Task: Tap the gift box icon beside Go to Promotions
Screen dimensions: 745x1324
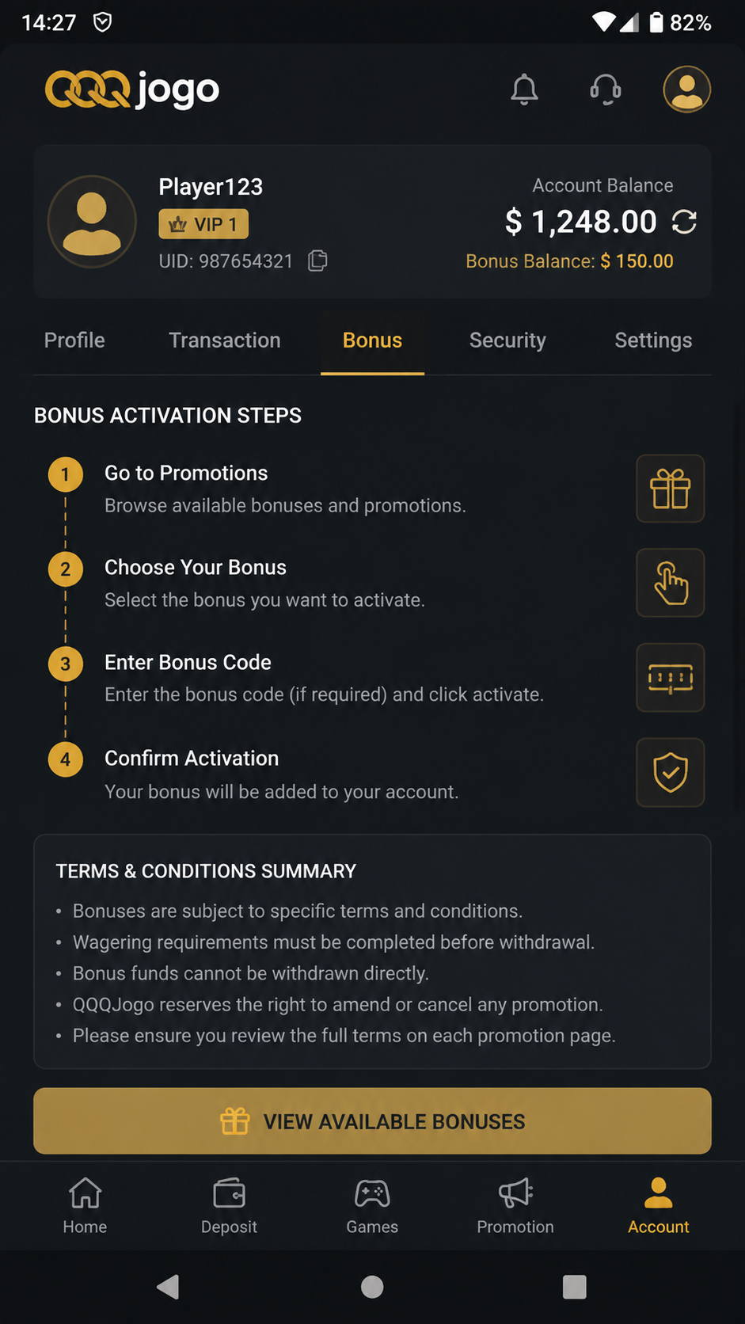Action: [x=670, y=489]
